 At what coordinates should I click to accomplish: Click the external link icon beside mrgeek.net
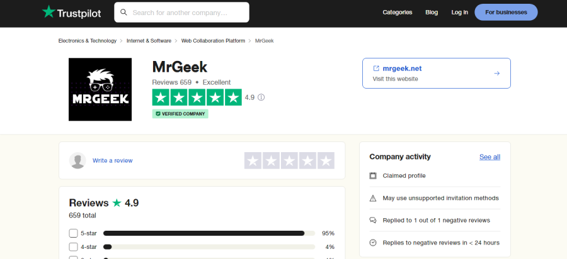click(x=376, y=68)
